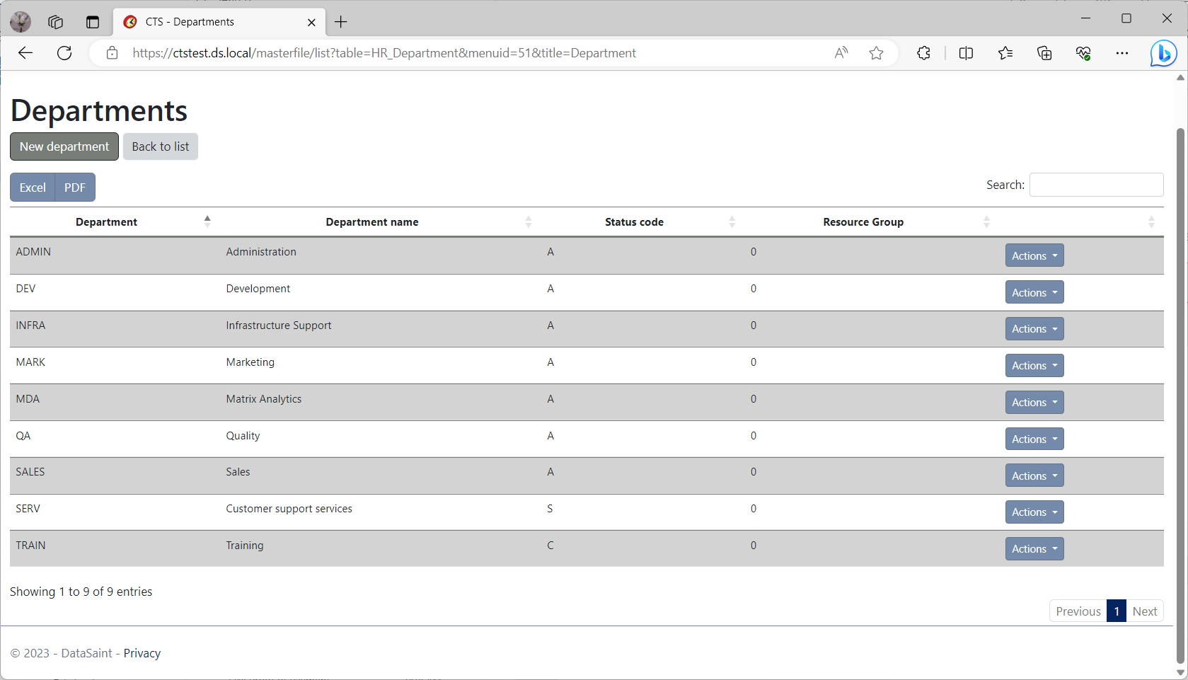Open the browser profile avatar

click(21, 22)
